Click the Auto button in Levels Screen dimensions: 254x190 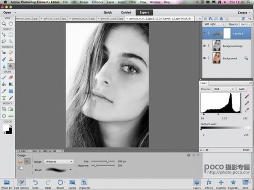[x=242, y=89]
